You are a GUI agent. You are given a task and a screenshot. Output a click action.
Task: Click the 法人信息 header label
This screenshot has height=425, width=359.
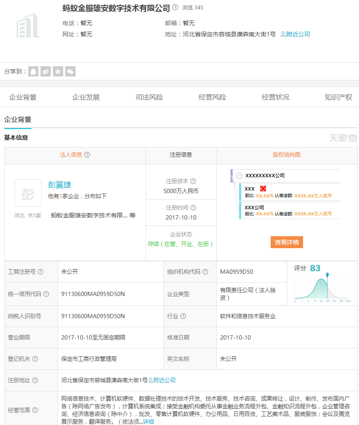pyautogui.click(x=71, y=155)
